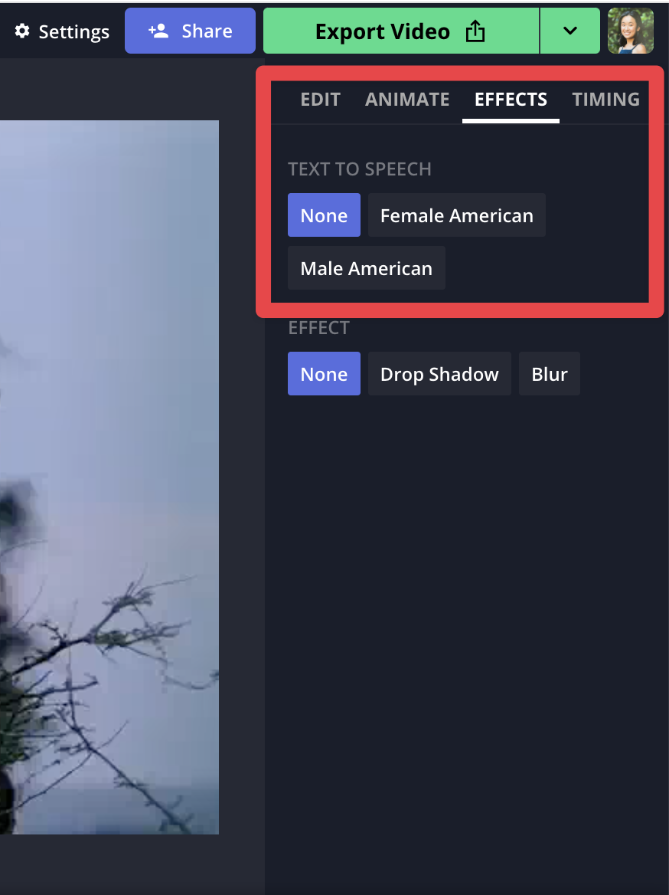Screen dimensions: 669x895
Task: Click the Settings text label
Action: (x=74, y=32)
